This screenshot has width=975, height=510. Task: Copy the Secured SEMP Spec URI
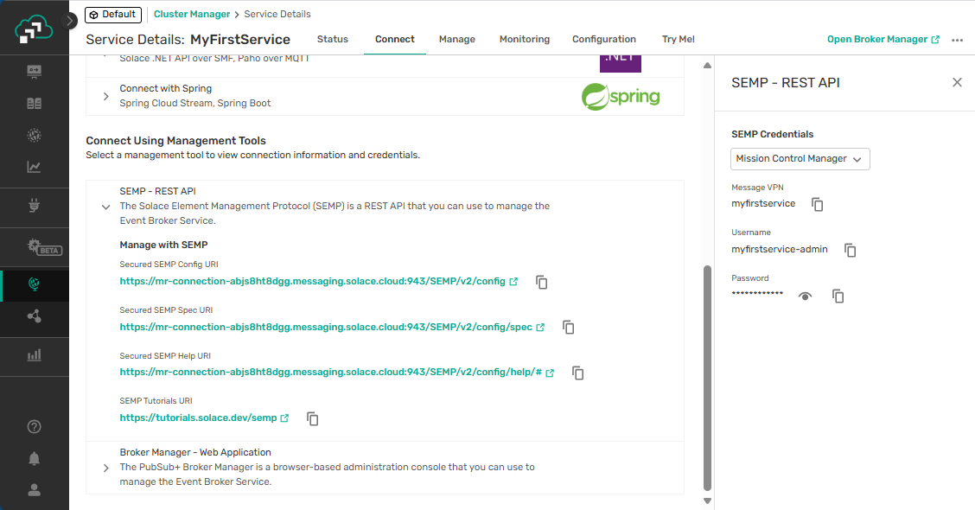569,327
